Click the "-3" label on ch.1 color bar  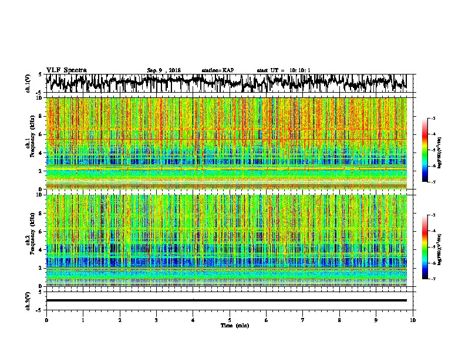coord(433,118)
